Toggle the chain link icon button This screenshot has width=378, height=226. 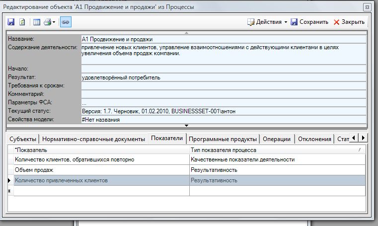[x=65, y=22]
